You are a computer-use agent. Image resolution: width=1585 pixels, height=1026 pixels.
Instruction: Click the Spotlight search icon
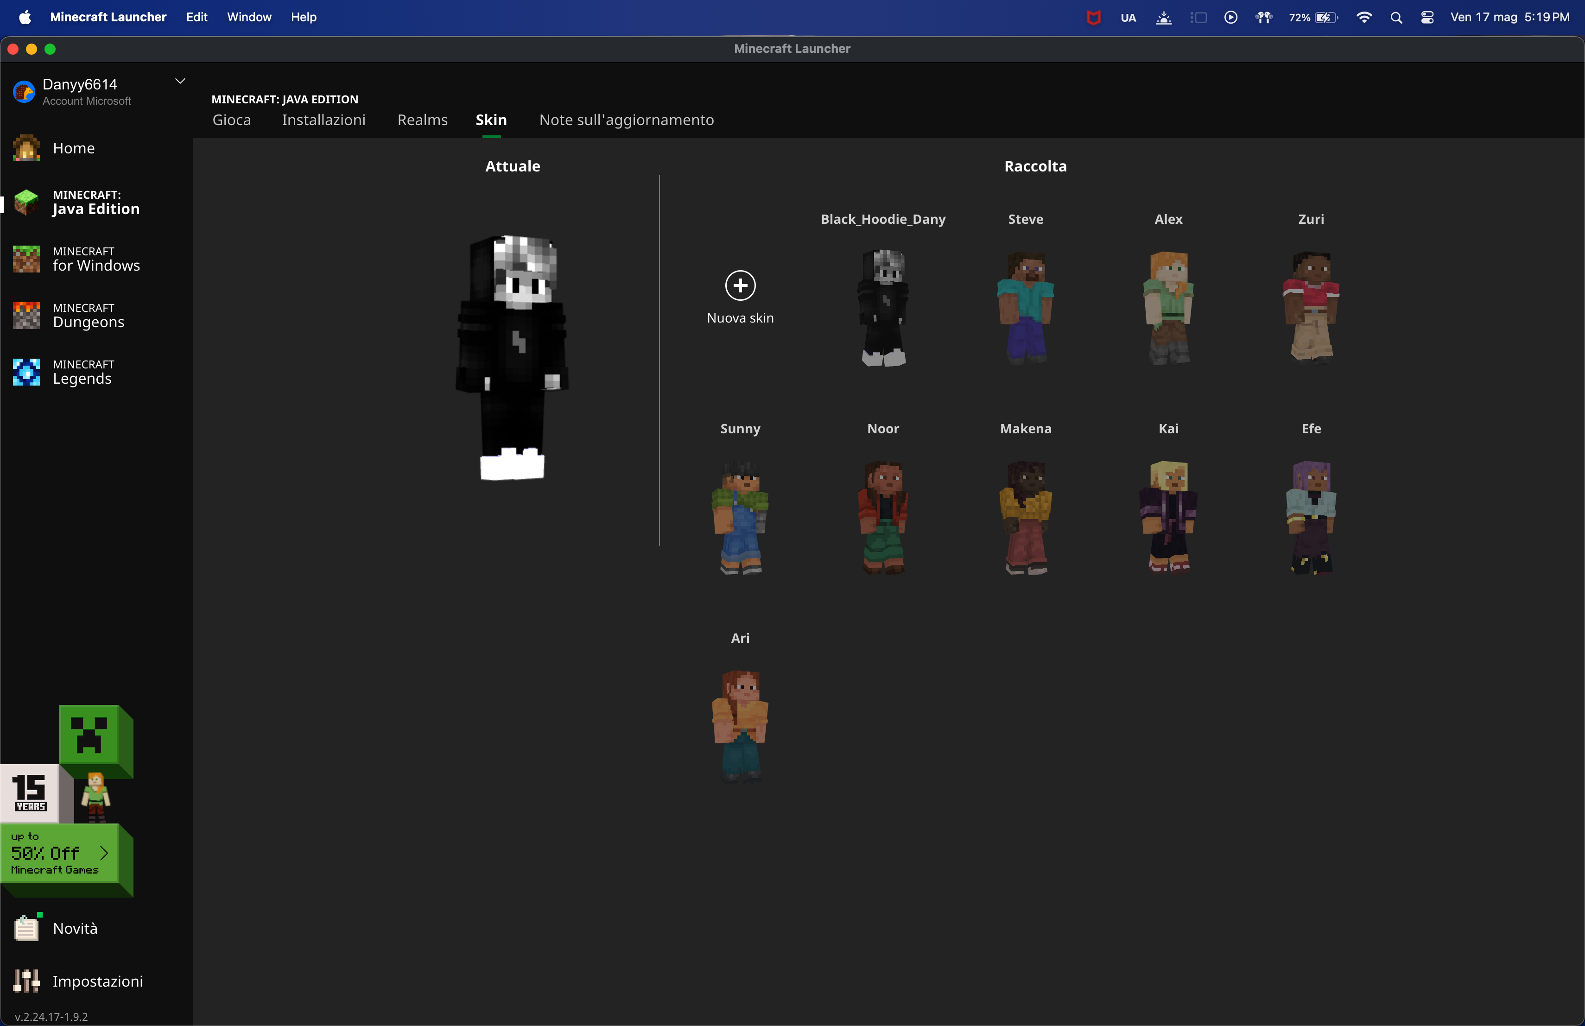click(x=1396, y=17)
